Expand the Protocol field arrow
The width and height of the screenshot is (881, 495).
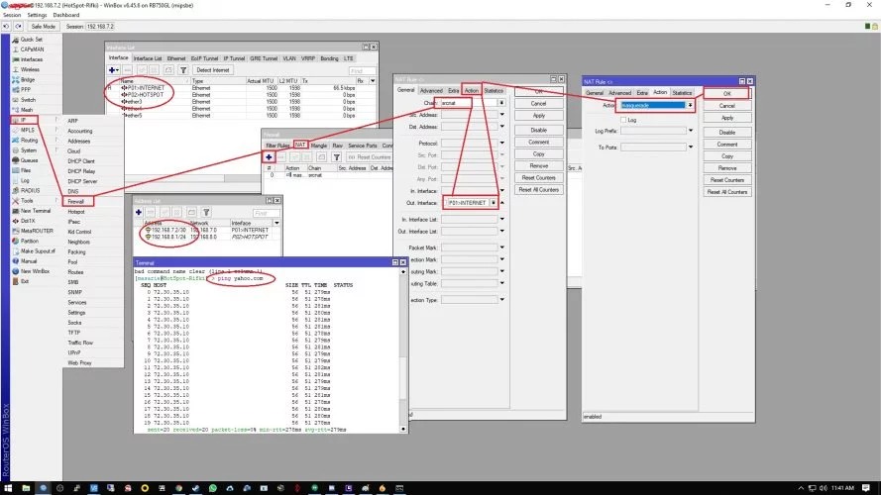[502, 143]
